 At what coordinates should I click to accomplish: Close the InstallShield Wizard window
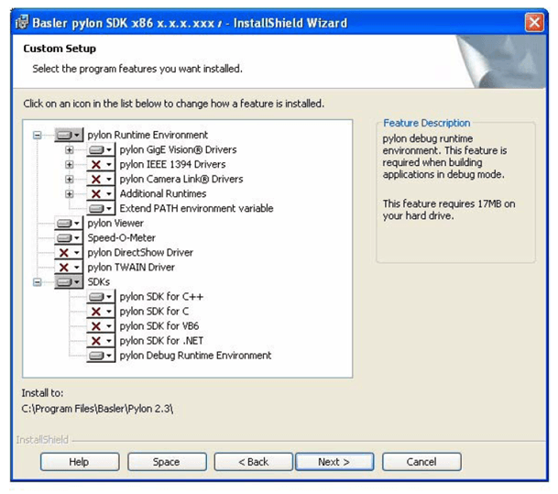point(534,22)
